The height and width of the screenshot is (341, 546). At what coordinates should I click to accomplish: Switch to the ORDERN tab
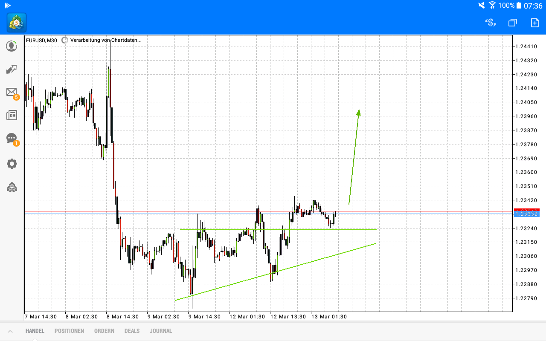coord(104,330)
